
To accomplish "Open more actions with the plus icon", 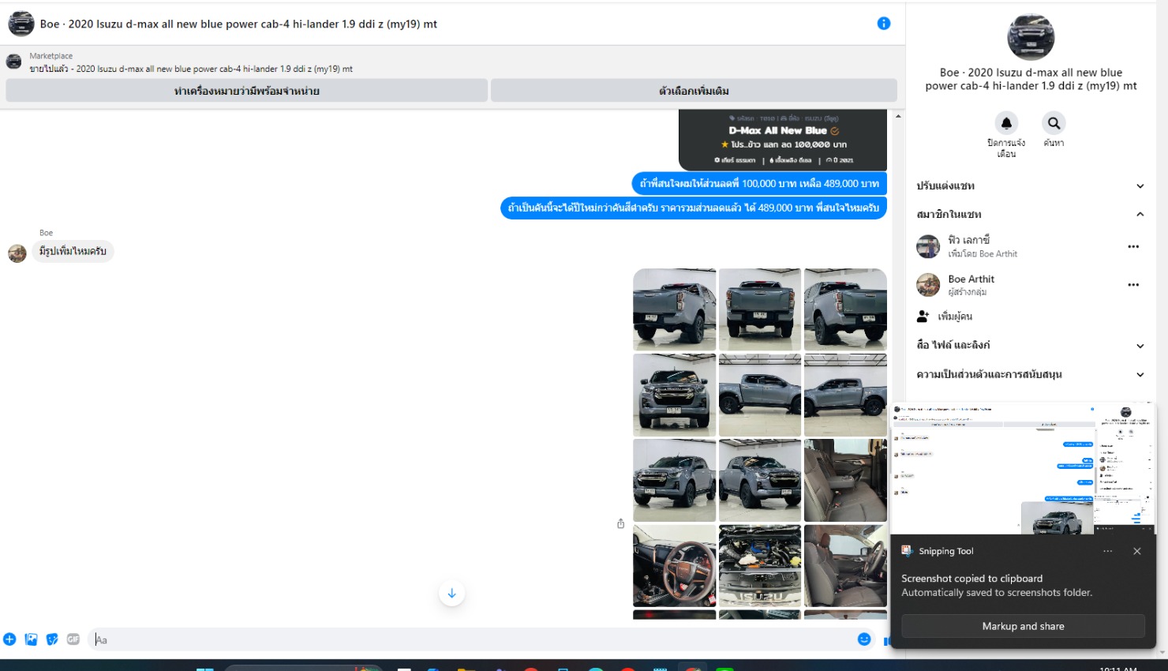I will [9, 639].
